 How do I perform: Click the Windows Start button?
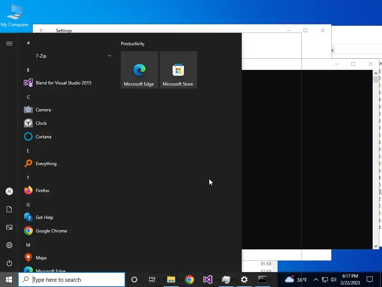click(9, 280)
